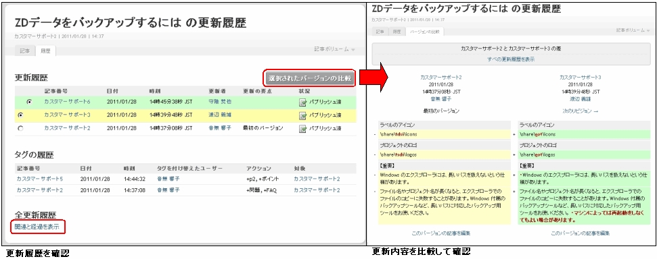The height and width of the screenshot is (259, 657).
Task: Click publish status icon in カスタマーサポート3 row
Action: tap(303, 115)
